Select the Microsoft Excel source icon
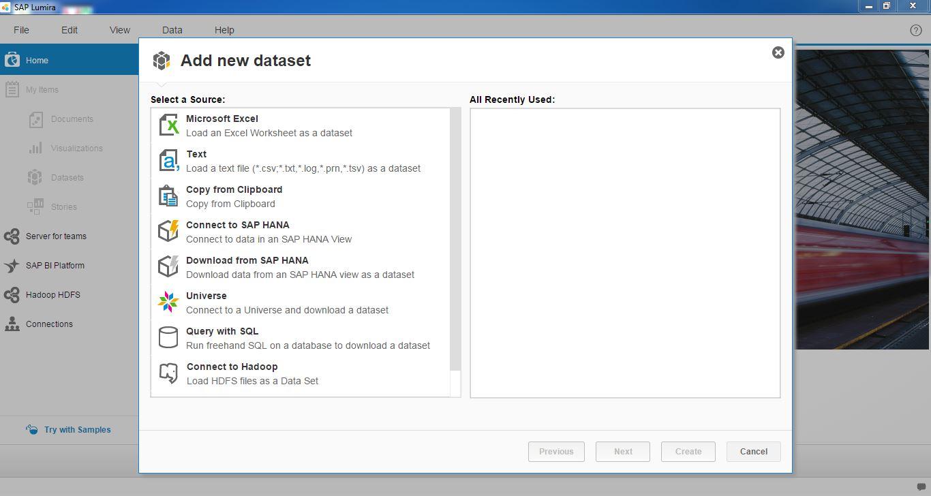931x496 pixels. tap(168, 125)
